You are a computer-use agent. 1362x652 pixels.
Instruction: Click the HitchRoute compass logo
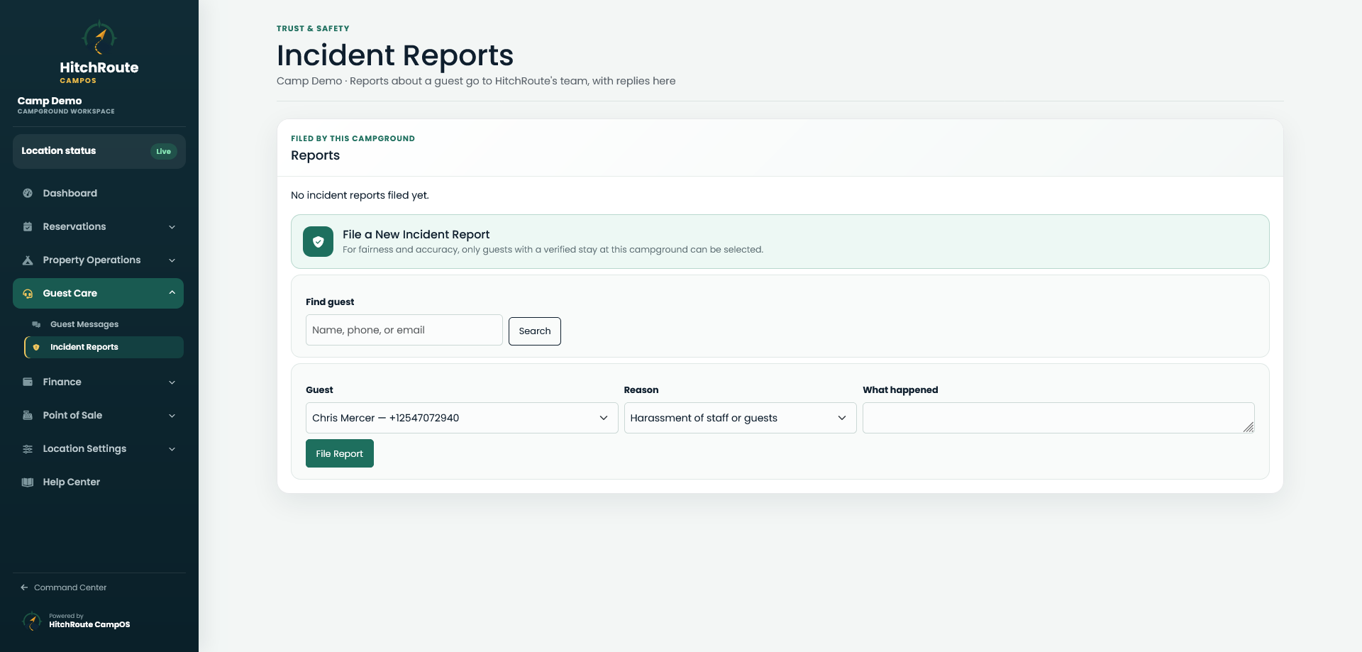click(99, 38)
